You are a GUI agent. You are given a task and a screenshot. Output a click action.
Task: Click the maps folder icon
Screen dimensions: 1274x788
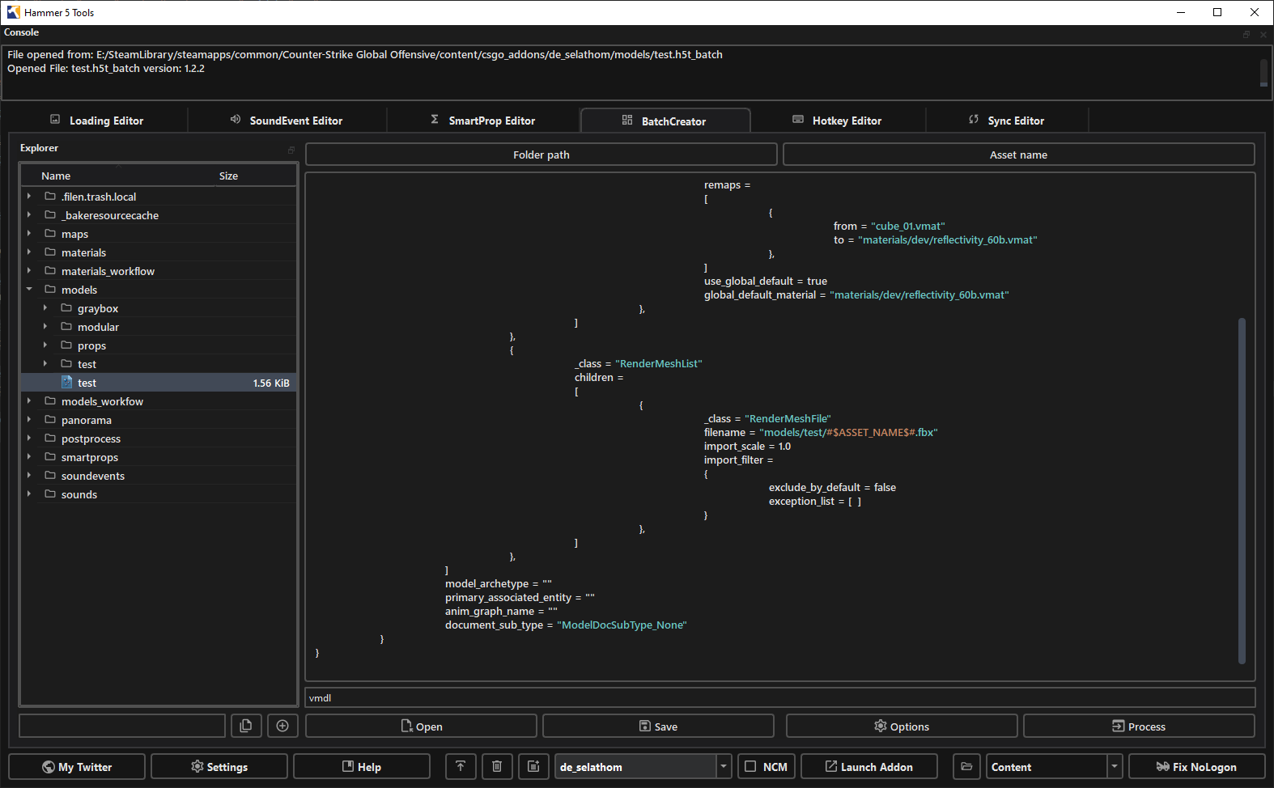[x=50, y=233]
